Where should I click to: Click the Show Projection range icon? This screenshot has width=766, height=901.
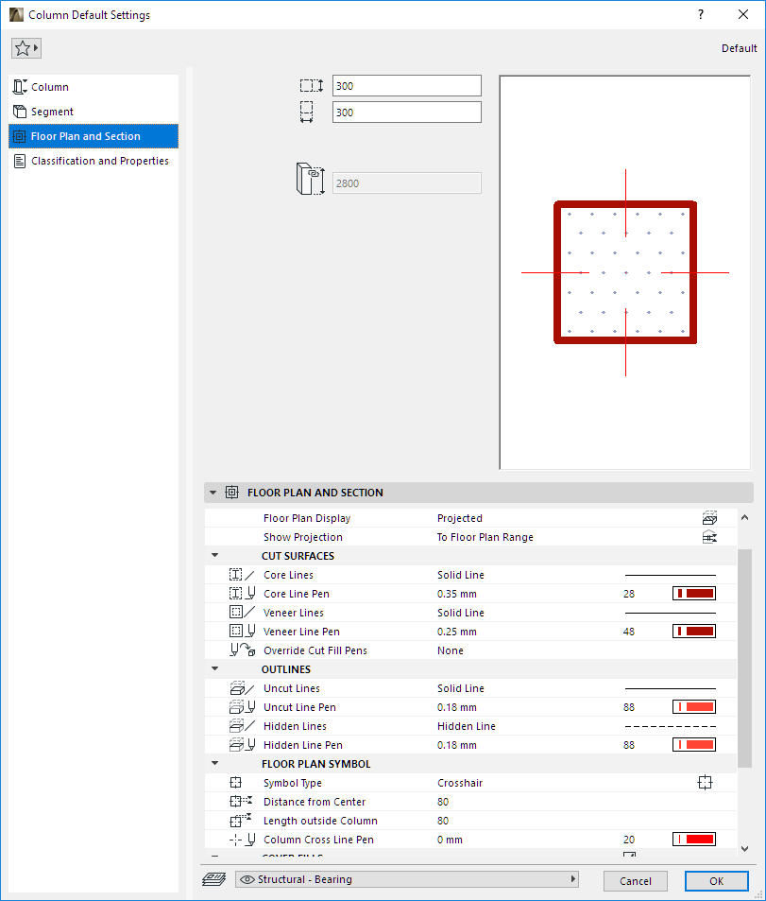tap(709, 537)
